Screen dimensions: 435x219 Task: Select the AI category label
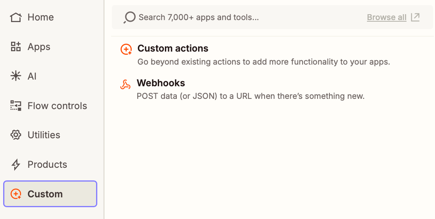[x=32, y=76]
